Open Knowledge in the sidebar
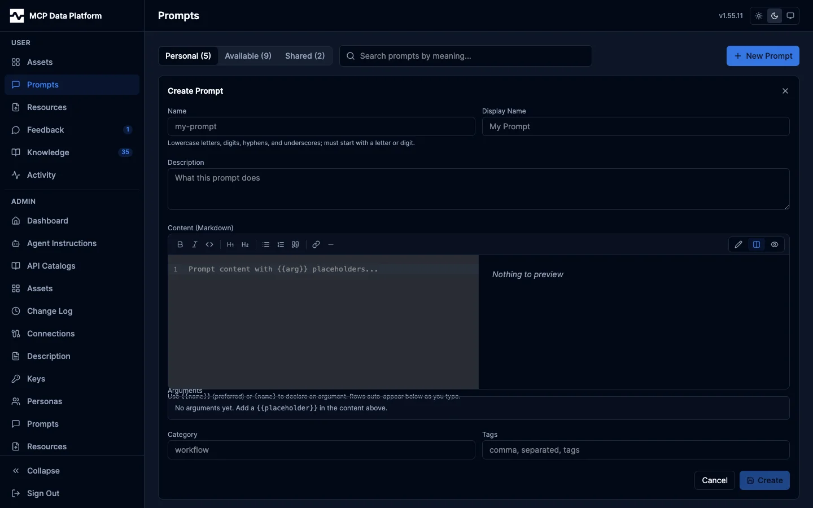The width and height of the screenshot is (813, 508). point(72,152)
